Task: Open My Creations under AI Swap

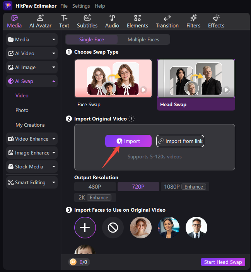Action: point(30,125)
